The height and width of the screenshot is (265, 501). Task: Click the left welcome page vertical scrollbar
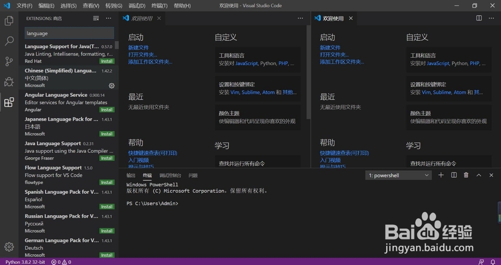pyautogui.click(x=308, y=72)
